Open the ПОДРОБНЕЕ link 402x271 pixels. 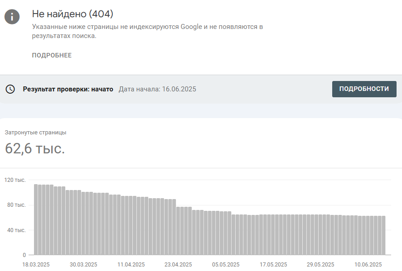click(52, 55)
